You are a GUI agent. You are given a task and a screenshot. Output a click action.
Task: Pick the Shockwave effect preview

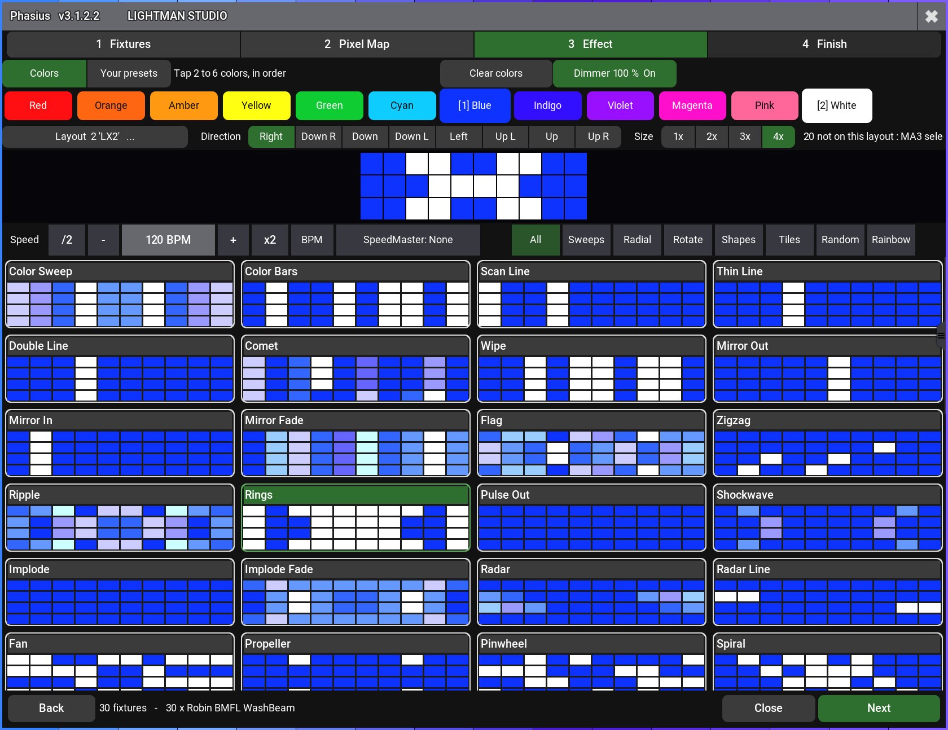(x=827, y=517)
